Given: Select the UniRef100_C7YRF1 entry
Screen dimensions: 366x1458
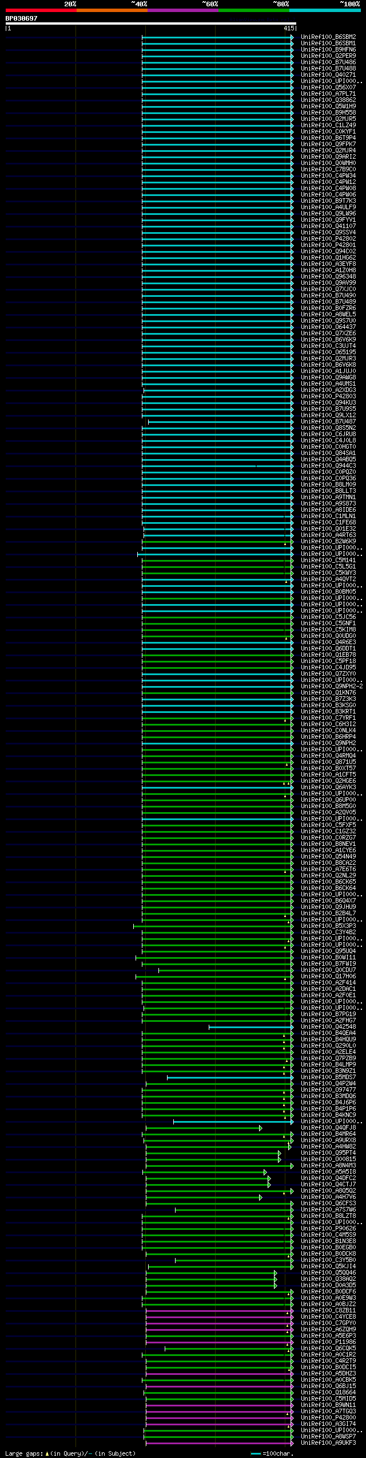Looking at the screenshot, I should click(328, 718).
